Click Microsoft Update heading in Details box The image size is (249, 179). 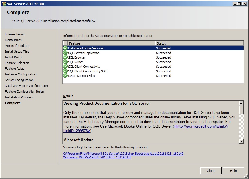tap(78, 140)
